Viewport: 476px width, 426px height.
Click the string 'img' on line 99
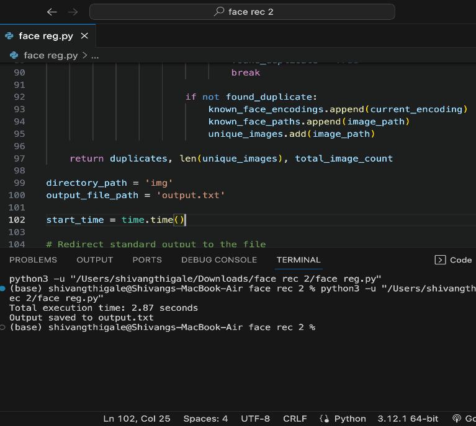(159, 183)
